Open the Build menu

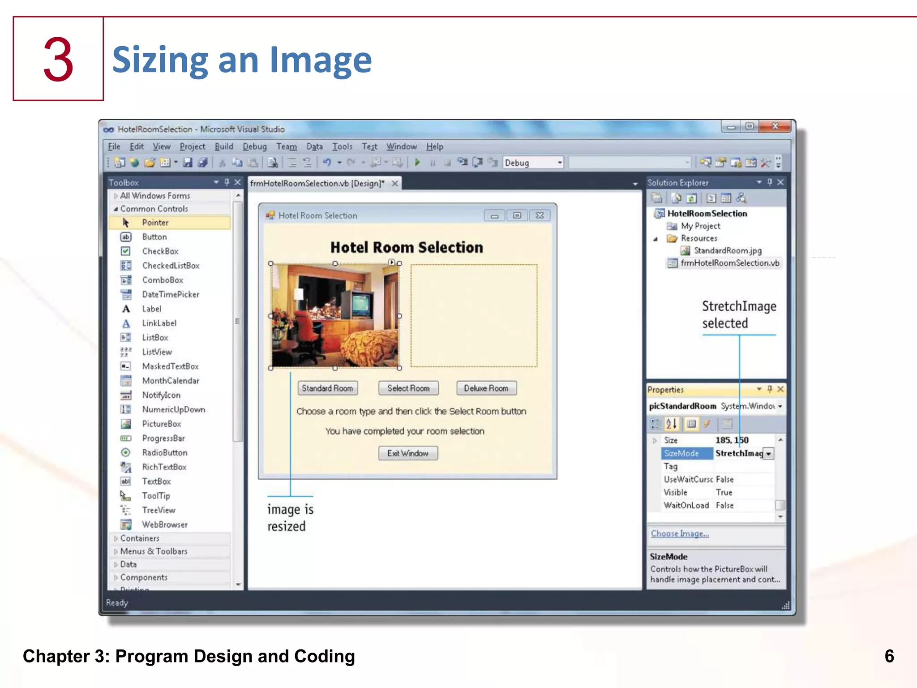pos(223,146)
